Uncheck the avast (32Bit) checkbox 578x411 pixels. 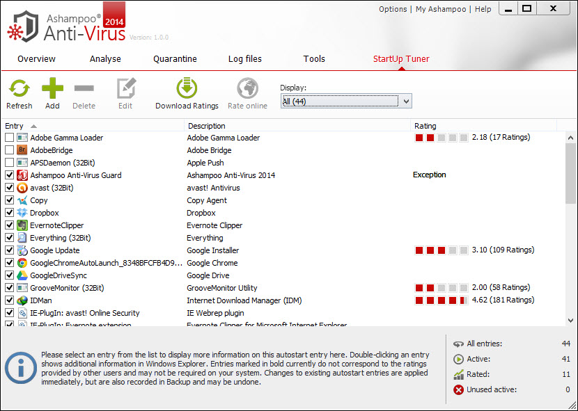tap(9, 188)
